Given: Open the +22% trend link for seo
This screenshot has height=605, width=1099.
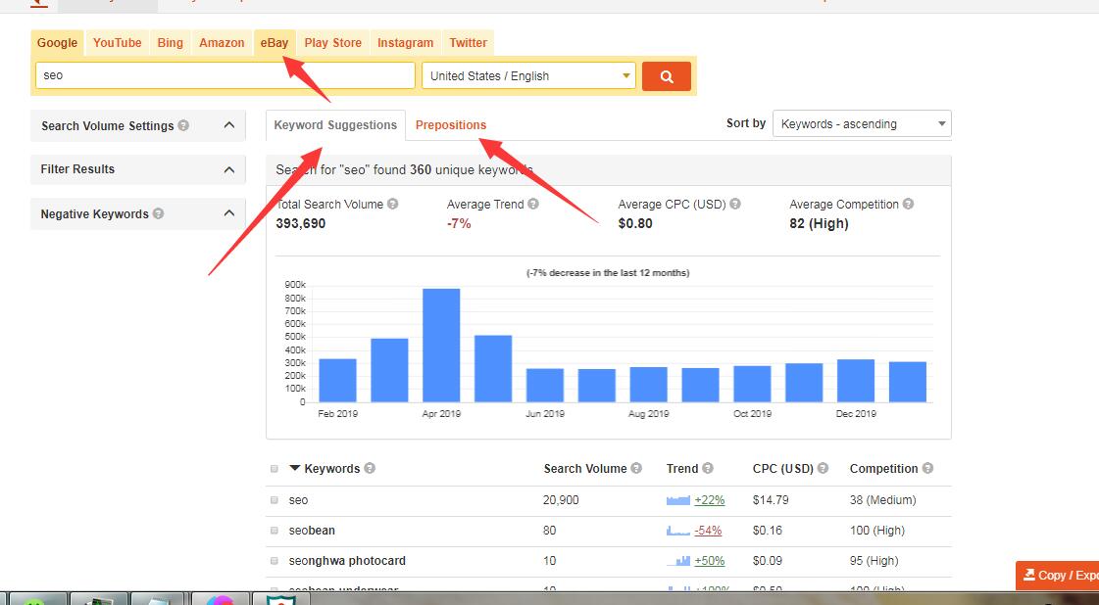Looking at the screenshot, I should click(713, 499).
